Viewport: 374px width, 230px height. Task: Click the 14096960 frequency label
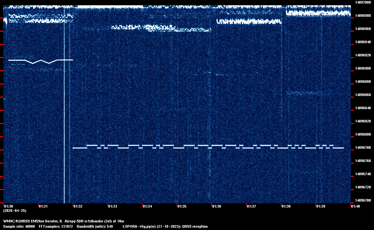point(363,29)
